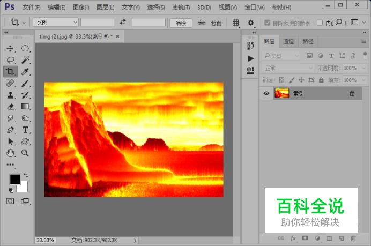Image resolution: width=371 pixels, height=246 pixels.
Task: Open the Window (窗口) menu
Action: pos(255,8)
